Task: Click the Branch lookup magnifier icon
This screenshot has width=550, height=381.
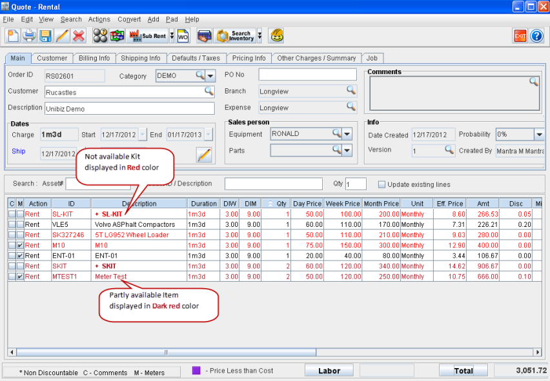Action: [x=351, y=90]
